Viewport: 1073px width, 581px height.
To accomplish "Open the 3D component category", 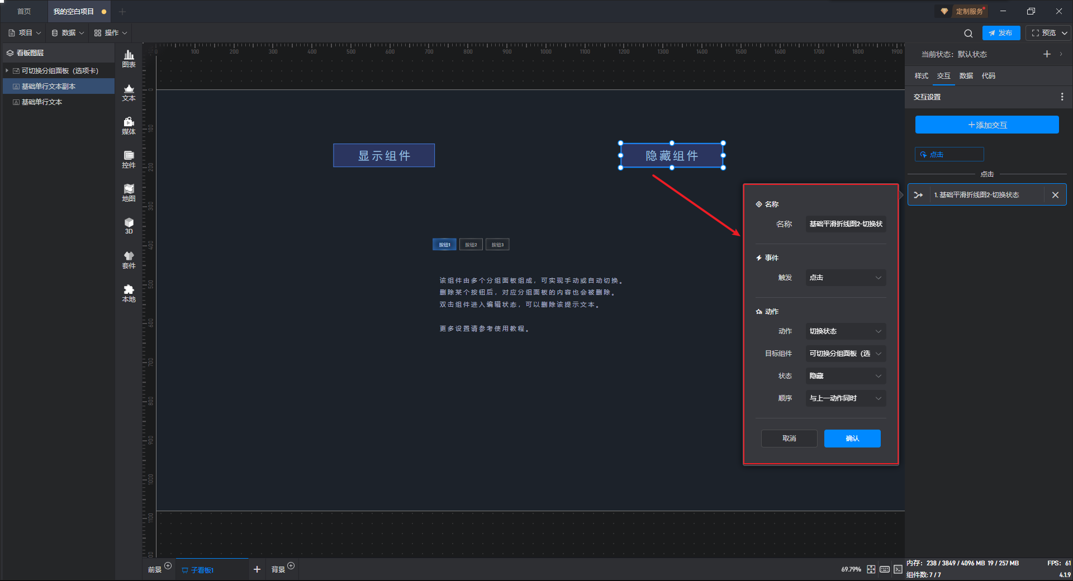I will 129,226.
